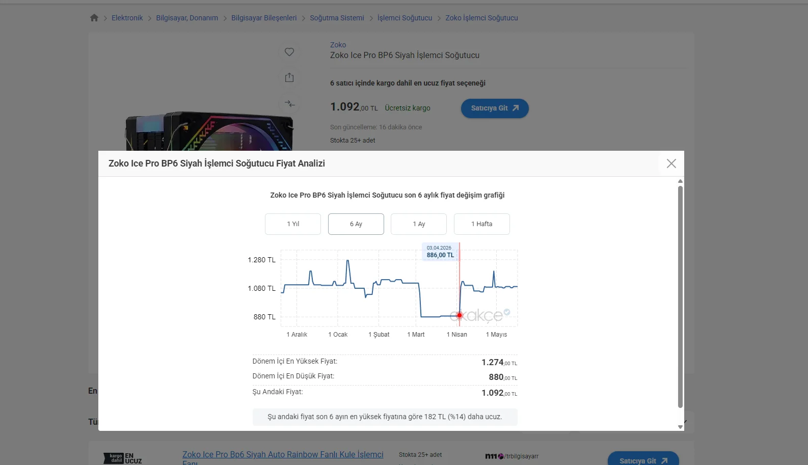This screenshot has width=808, height=465.
Task: Go to İşlemci Soğutucu category
Action: tap(405, 18)
